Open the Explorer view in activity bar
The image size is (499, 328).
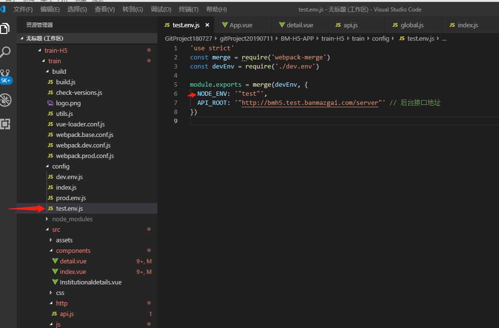point(5,29)
